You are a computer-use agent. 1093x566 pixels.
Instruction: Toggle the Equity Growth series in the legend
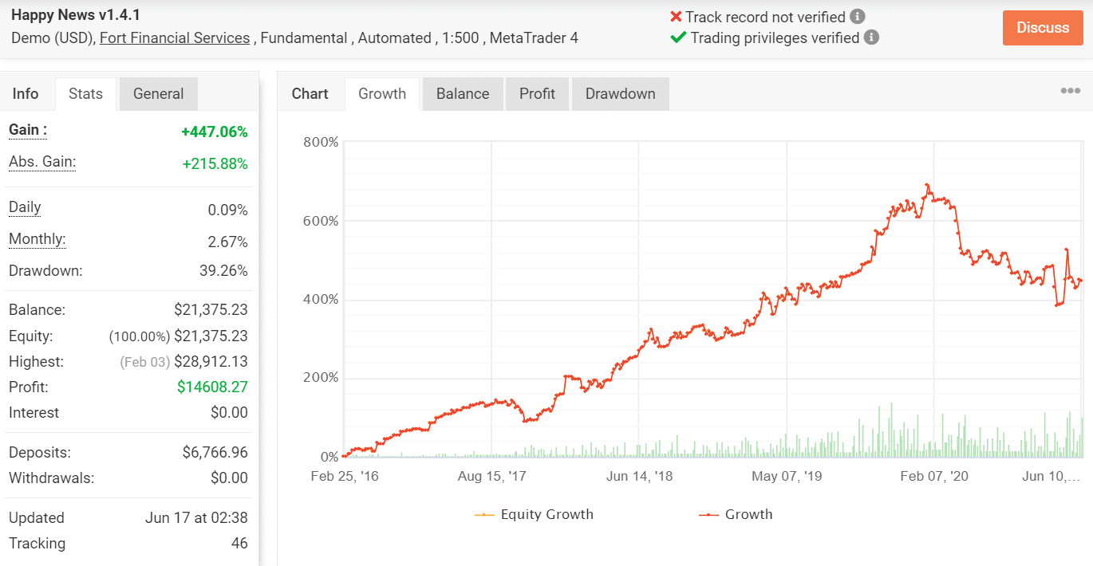[550, 514]
